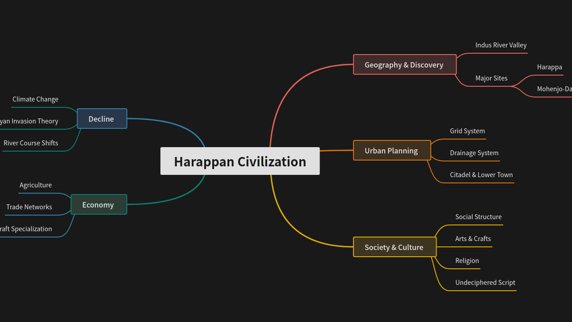Select the Major Sites node
This screenshot has height=322, width=572.
click(x=491, y=78)
